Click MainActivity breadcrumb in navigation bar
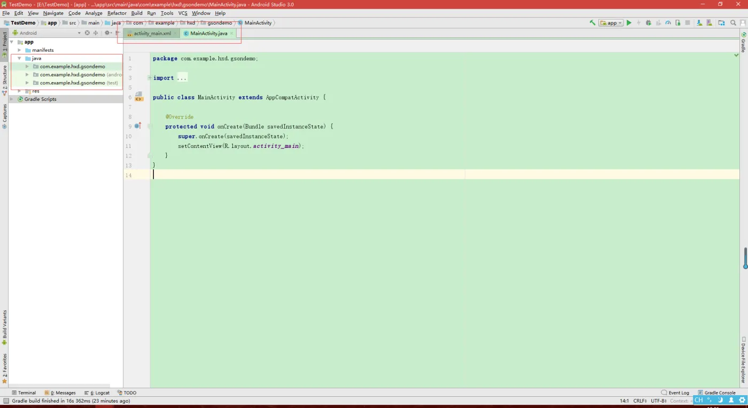Image resolution: width=748 pixels, height=408 pixels. tap(255, 23)
